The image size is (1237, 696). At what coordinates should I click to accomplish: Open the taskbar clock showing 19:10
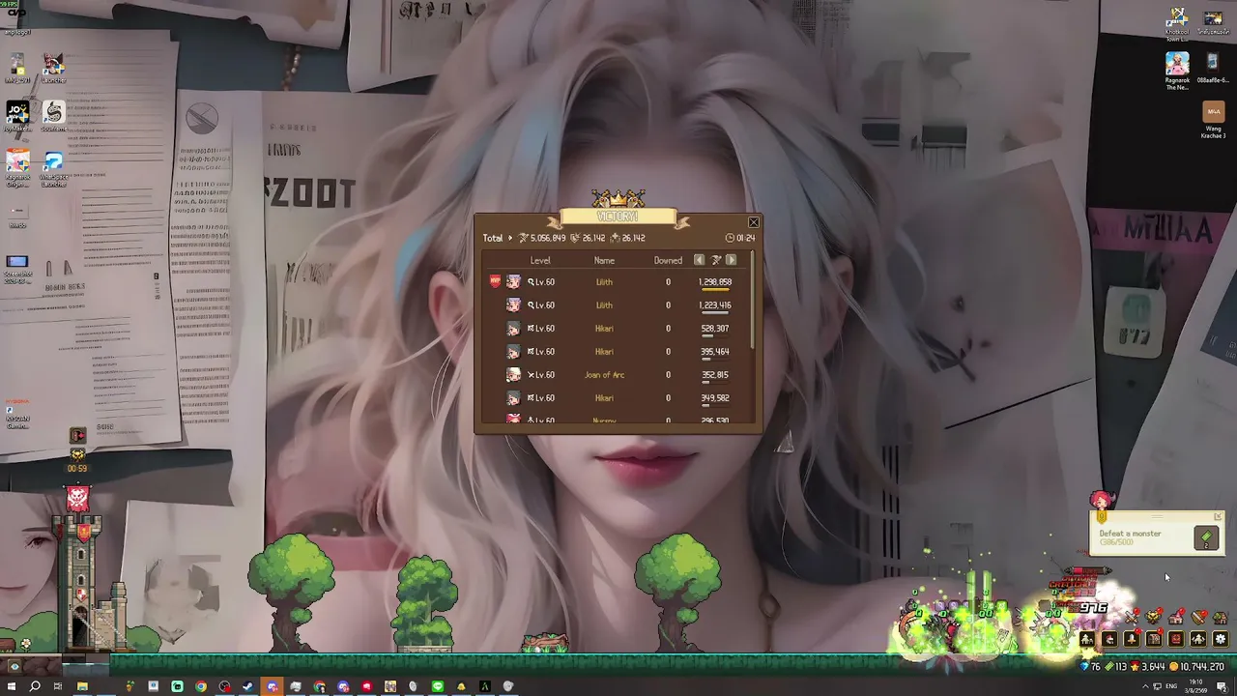(x=1194, y=686)
